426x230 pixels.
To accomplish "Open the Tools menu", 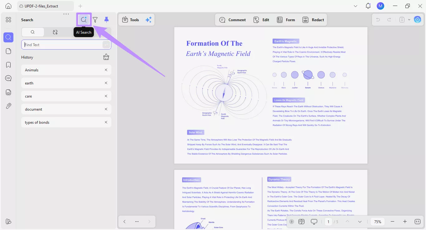I will [130, 20].
